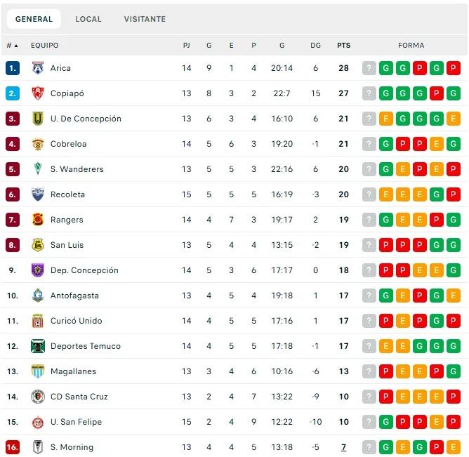Switch to the LOCAL tab
The height and width of the screenshot is (457, 469).
pos(88,19)
